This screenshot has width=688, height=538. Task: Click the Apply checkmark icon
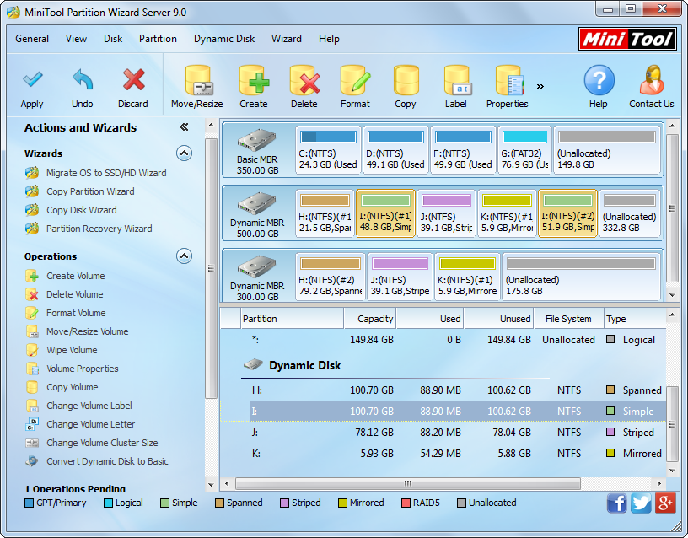click(x=33, y=79)
